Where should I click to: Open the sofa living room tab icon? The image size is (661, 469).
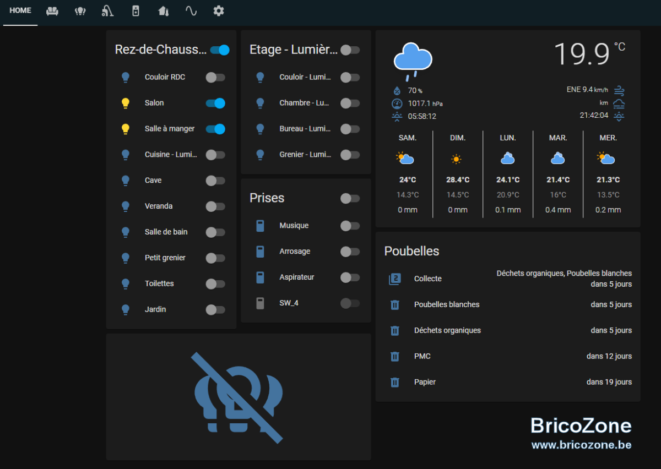click(x=52, y=11)
